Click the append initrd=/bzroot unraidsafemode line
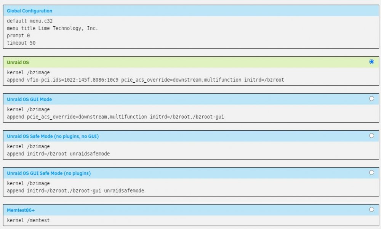 58,154
